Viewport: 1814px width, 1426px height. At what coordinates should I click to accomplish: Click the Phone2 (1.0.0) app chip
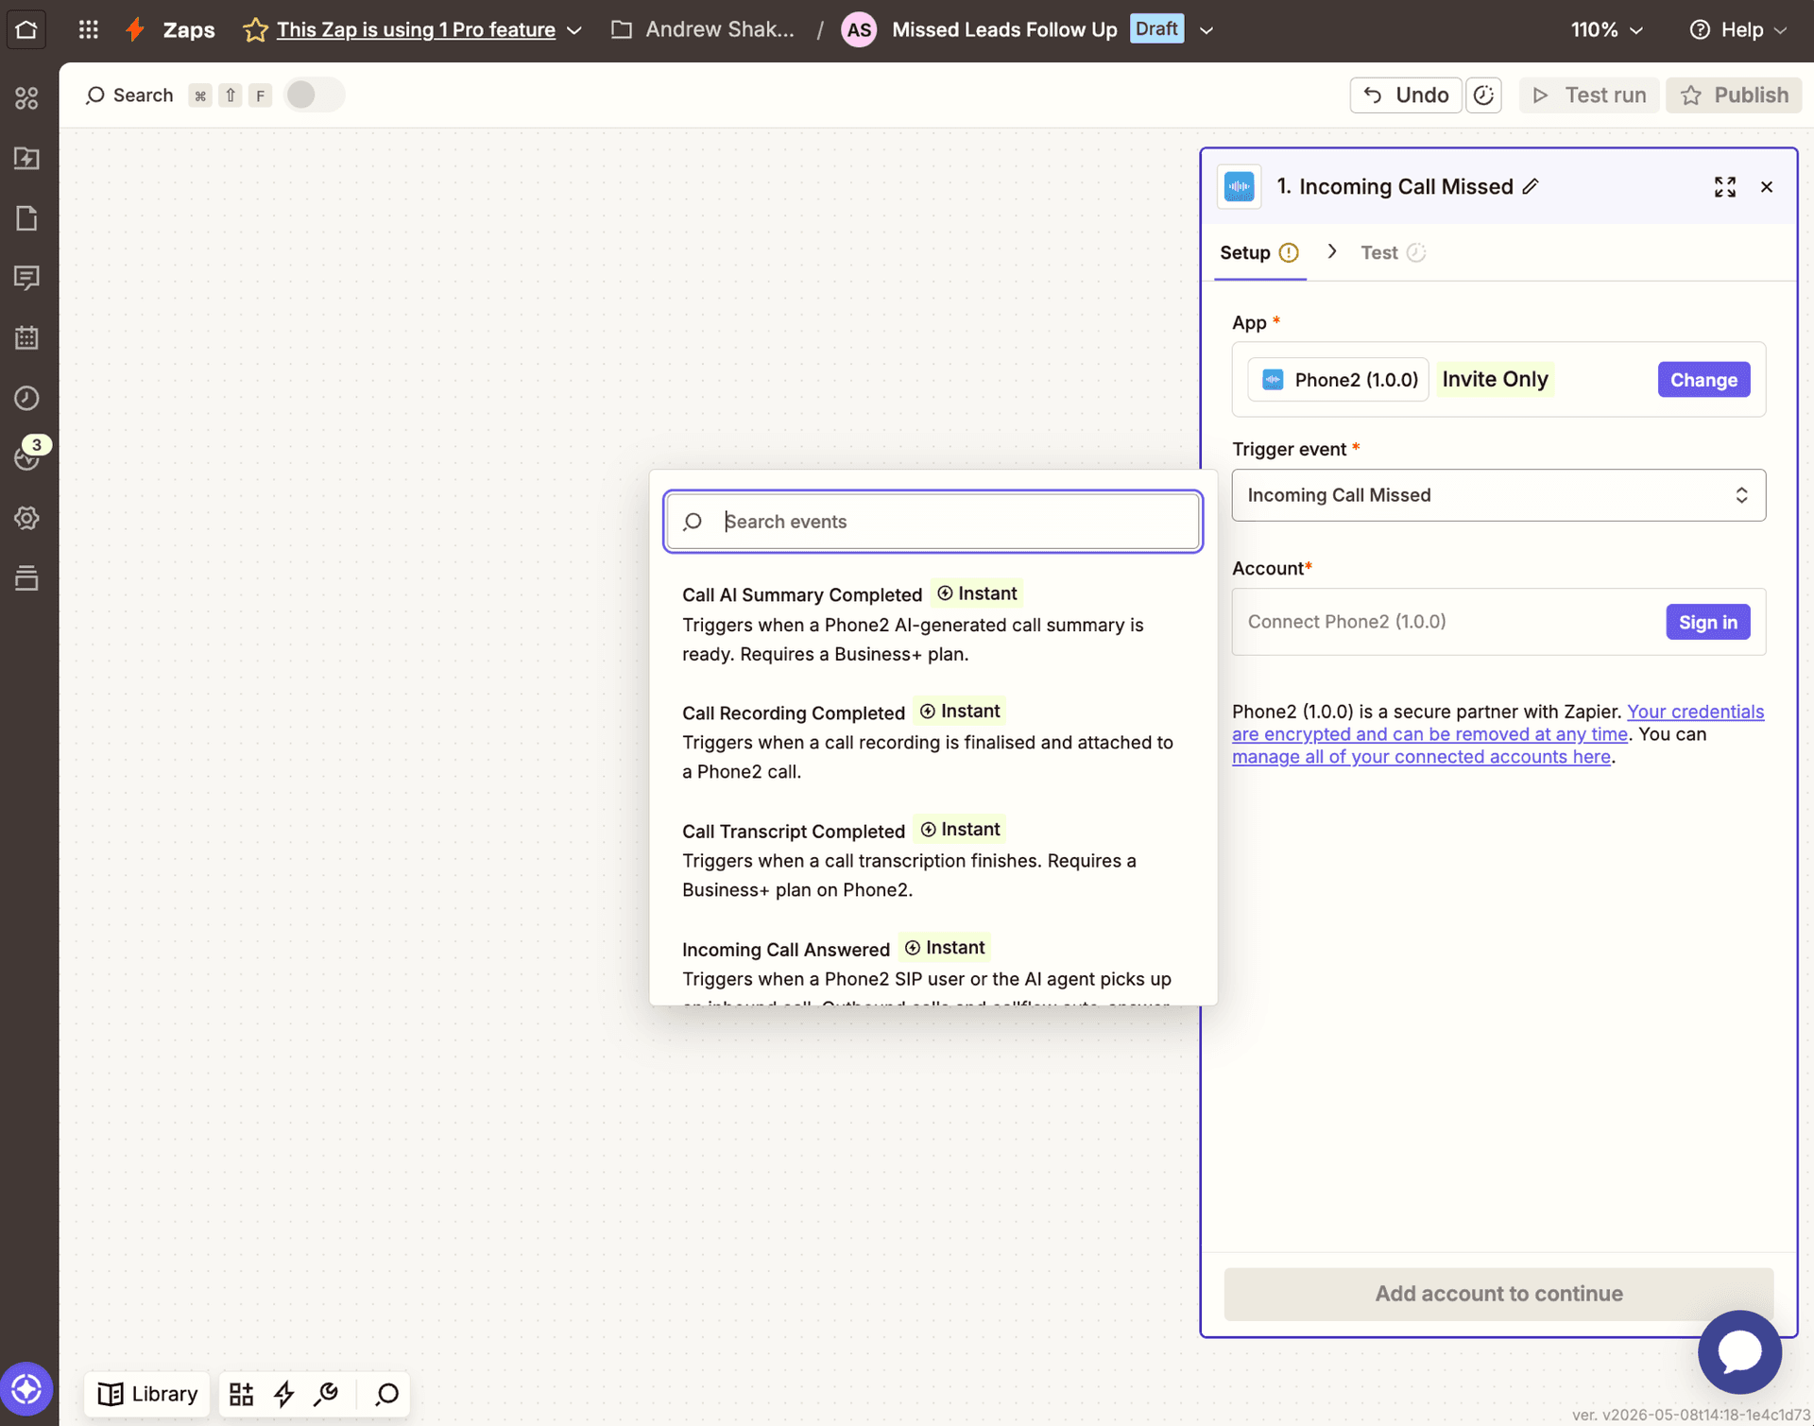pos(1338,380)
